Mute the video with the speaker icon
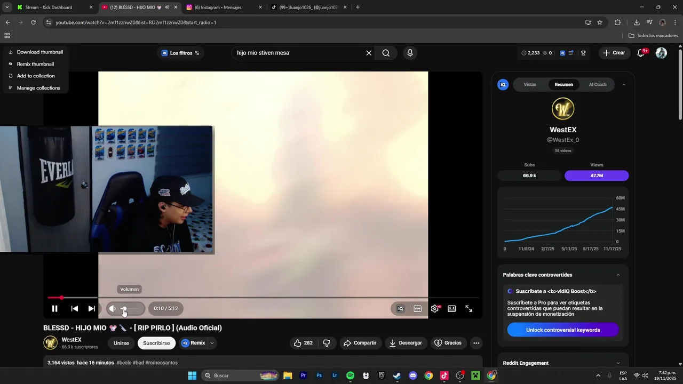Image resolution: width=683 pixels, height=384 pixels. click(112, 308)
